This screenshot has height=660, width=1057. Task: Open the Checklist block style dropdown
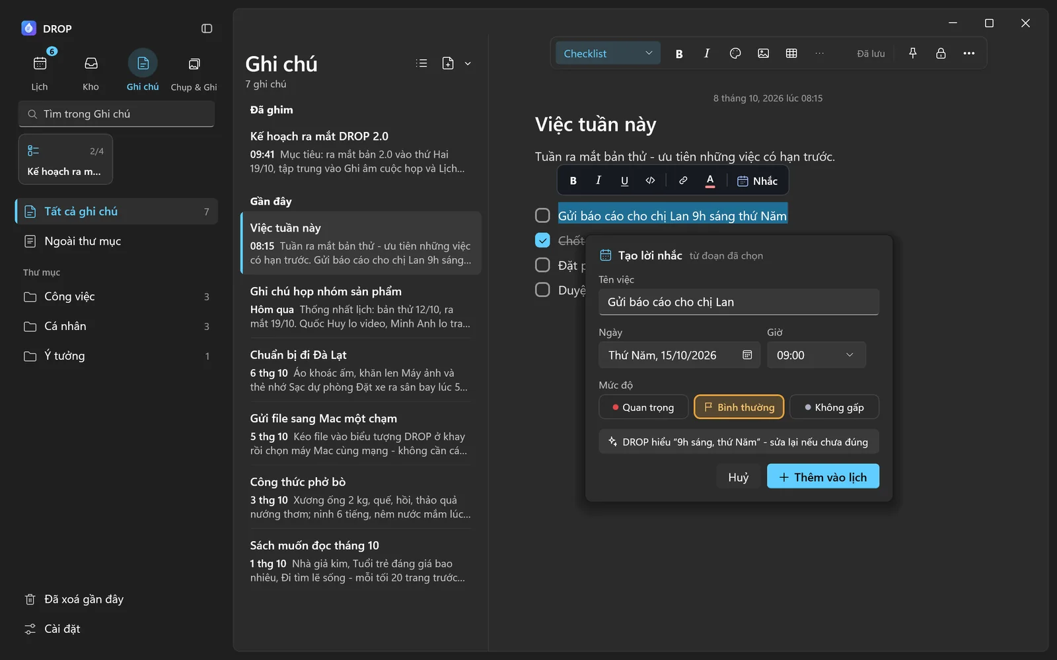click(608, 53)
